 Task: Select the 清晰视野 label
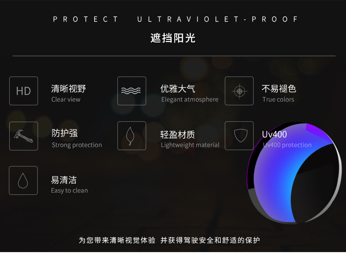tap(68, 89)
